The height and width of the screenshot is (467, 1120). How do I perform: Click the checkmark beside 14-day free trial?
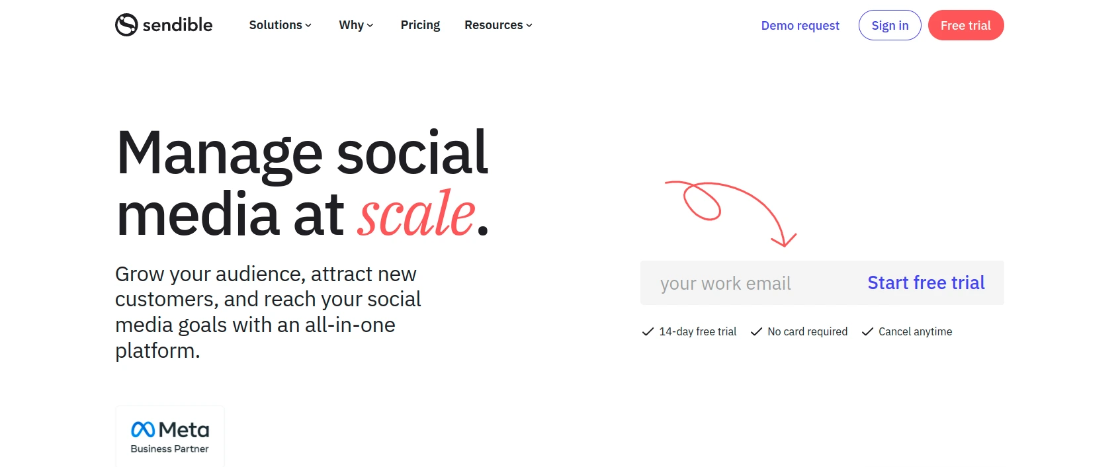coord(648,331)
